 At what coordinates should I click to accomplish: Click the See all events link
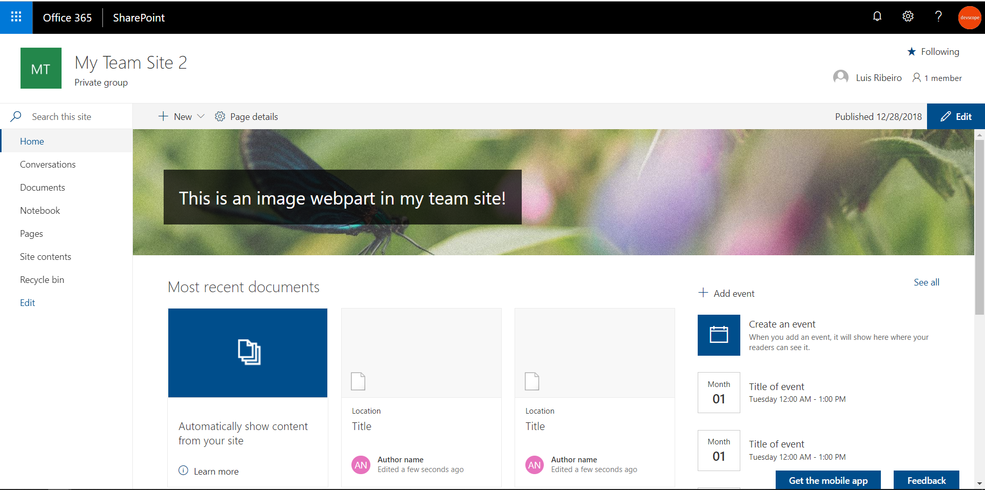pos(926,282)
